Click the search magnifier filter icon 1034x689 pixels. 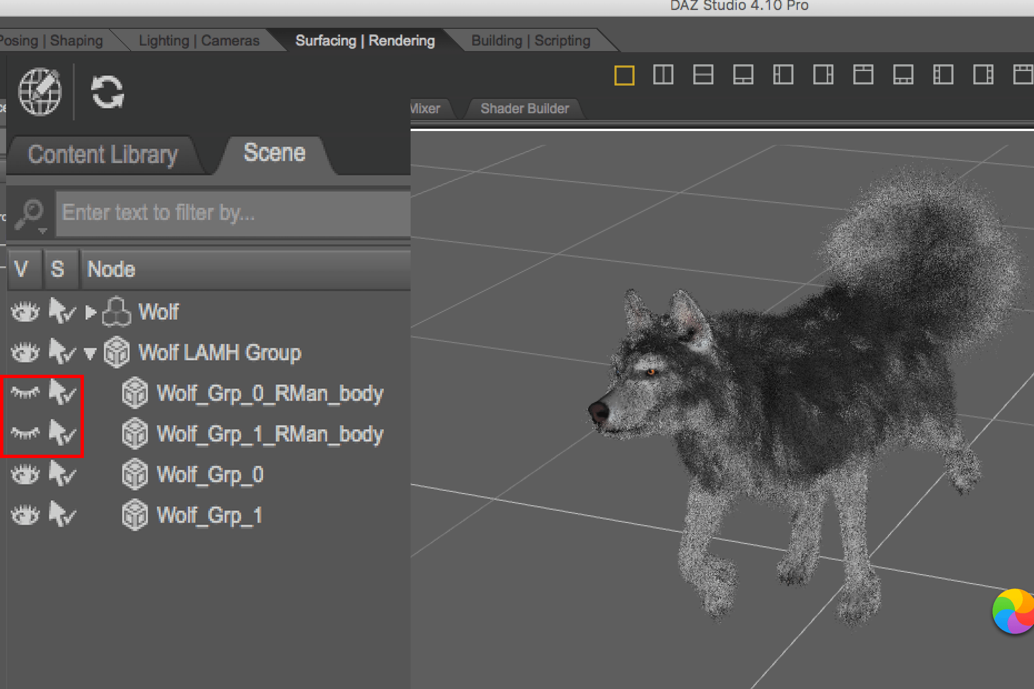tap(29, 214)
